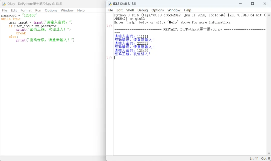Open Debug menu in IDLE Shell

pyautogui.click(x=143, y=10)
